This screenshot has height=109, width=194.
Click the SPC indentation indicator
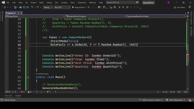tap(179, 92)
